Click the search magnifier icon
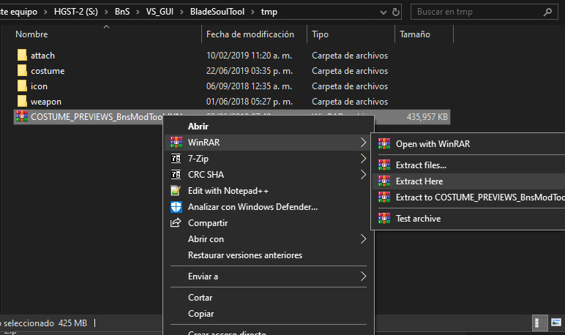This screenshot has height=335, width=565. [547, 12]
